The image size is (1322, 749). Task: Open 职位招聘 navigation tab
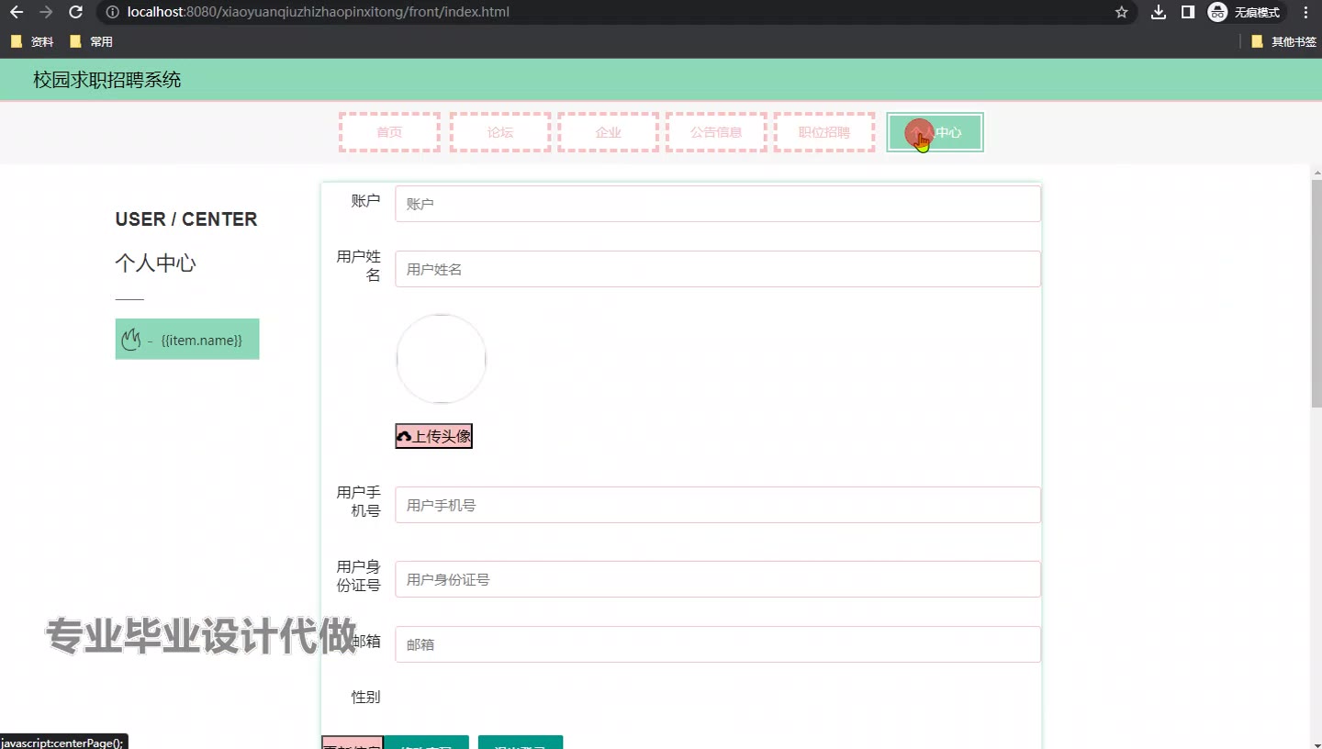(x=824, y=132)
